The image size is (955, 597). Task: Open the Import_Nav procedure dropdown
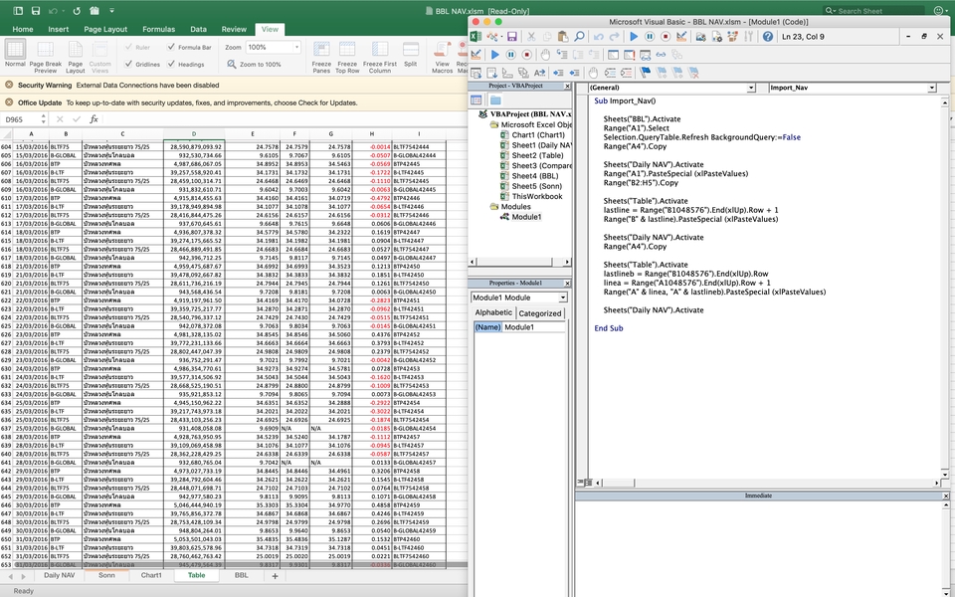pyautogui.click(x=931, y=88)
